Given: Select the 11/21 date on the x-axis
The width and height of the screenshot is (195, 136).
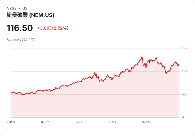Looking at the screenshot, I should (x=112, y=122).
